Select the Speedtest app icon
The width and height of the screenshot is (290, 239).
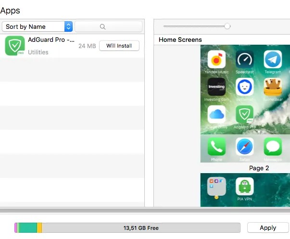coord(245,59)
